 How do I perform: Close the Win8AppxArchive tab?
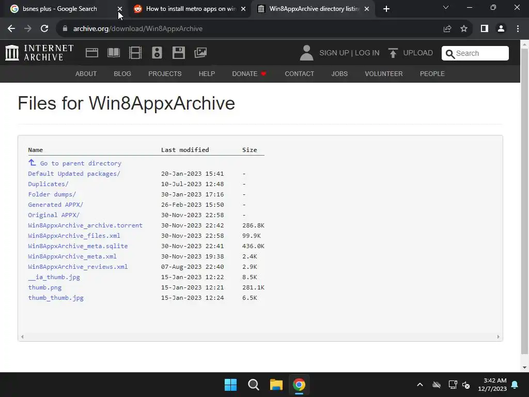367,9
